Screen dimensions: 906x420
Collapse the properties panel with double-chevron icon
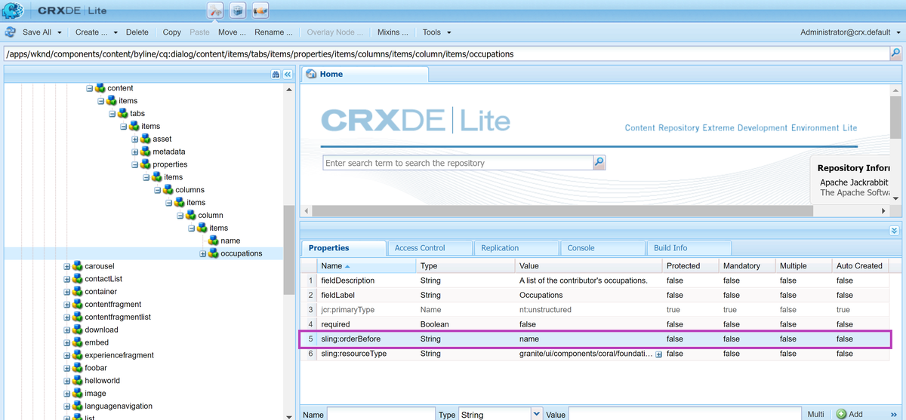[x=894, y=231]
